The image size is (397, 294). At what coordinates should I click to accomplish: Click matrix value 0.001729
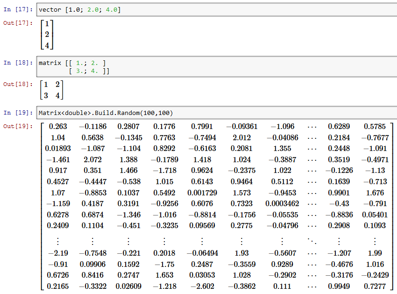pyautogui.click(x=202, y=193)
